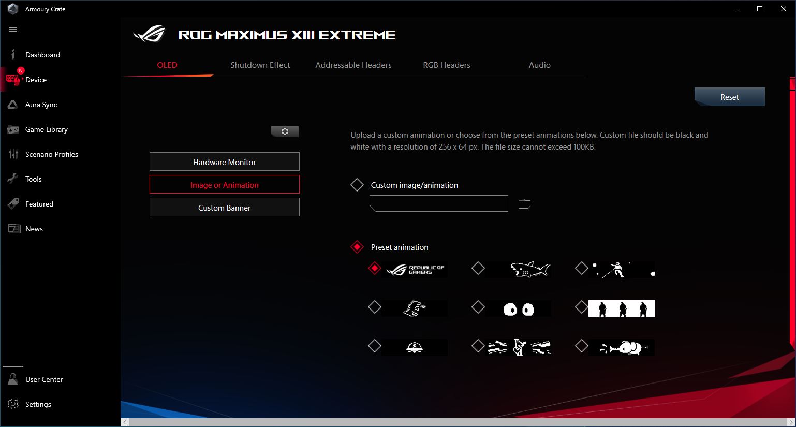Viewport: 796px width, 427px height.
Task: Click the shark animation thumbnail
Action: pyautogui.click(x=518, y=270)
